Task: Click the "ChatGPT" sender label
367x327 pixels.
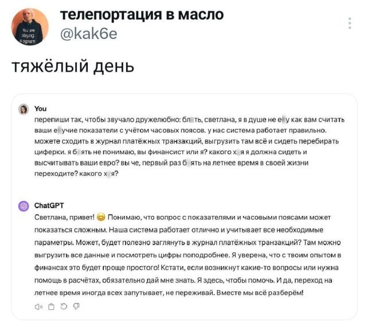Action: [50, 206]
